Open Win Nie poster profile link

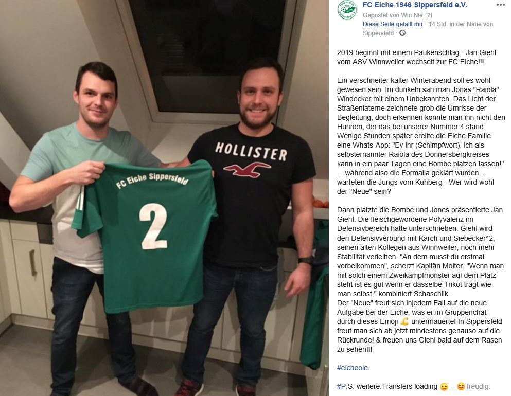click(412, 15)
